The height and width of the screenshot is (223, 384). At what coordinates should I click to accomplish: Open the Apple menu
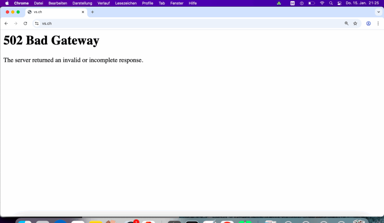[x=7, y=3]
